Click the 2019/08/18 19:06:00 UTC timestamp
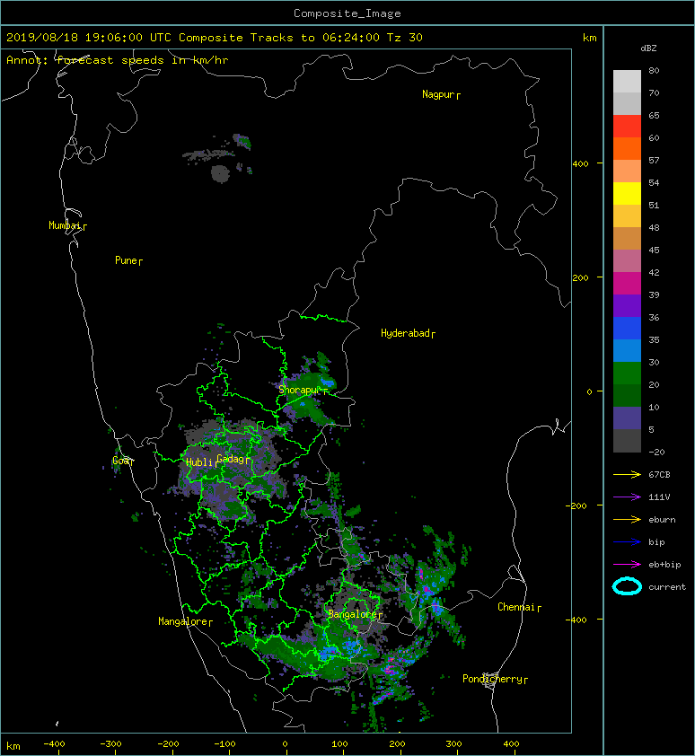Screen dimensions: 695x756 (88, 38)
